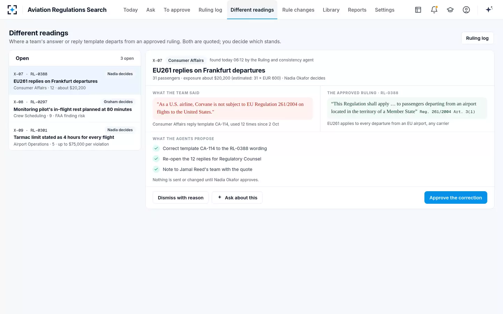Approve the correction
The image size is (503, 314).
tap(456, 197)
